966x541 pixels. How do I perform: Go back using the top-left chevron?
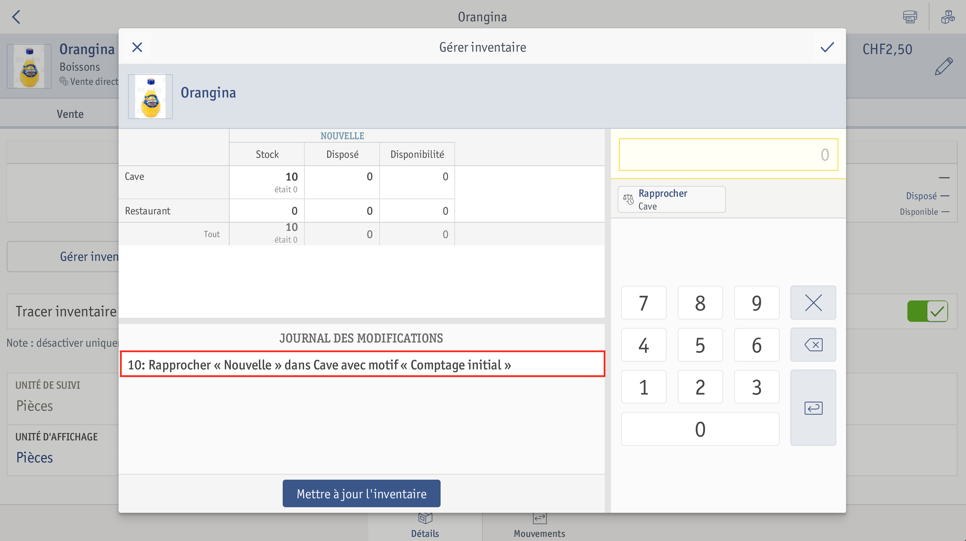(x=16, y=17)
